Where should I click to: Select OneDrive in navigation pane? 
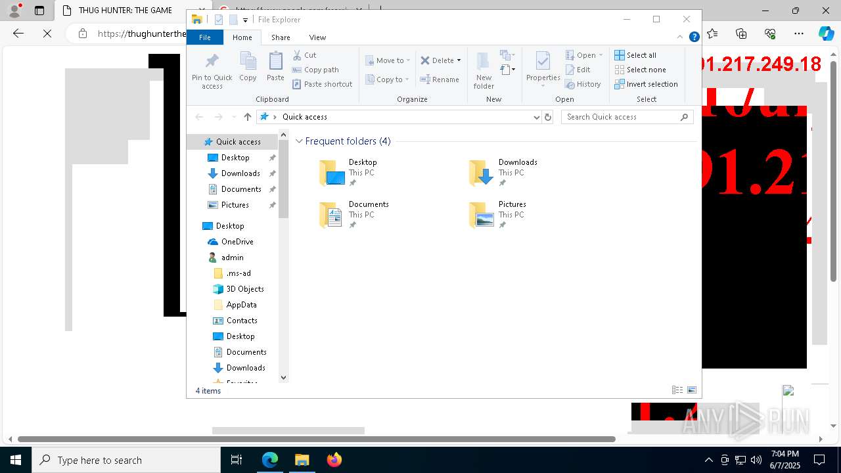tap(237, 242)
